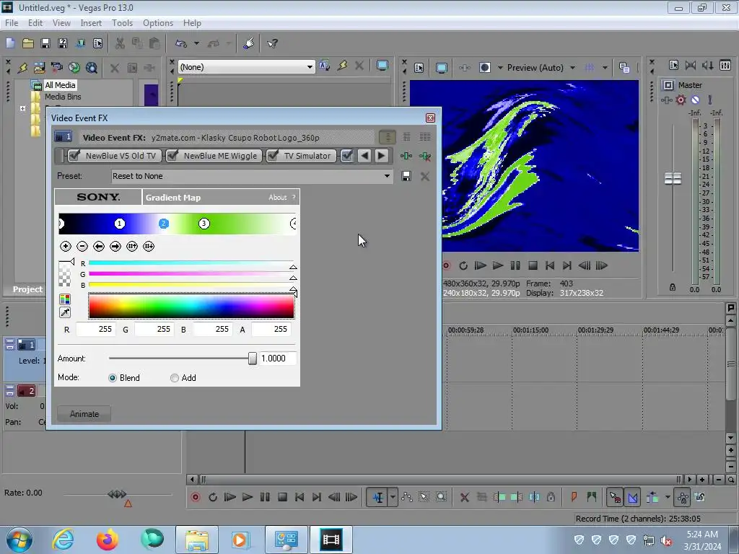Click the Amount value field 1.0000
The width and height of the screenshot is (739, 554).
click(x=278, y=359)
